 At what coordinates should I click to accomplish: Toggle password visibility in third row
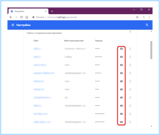click(x=121, y=65)
